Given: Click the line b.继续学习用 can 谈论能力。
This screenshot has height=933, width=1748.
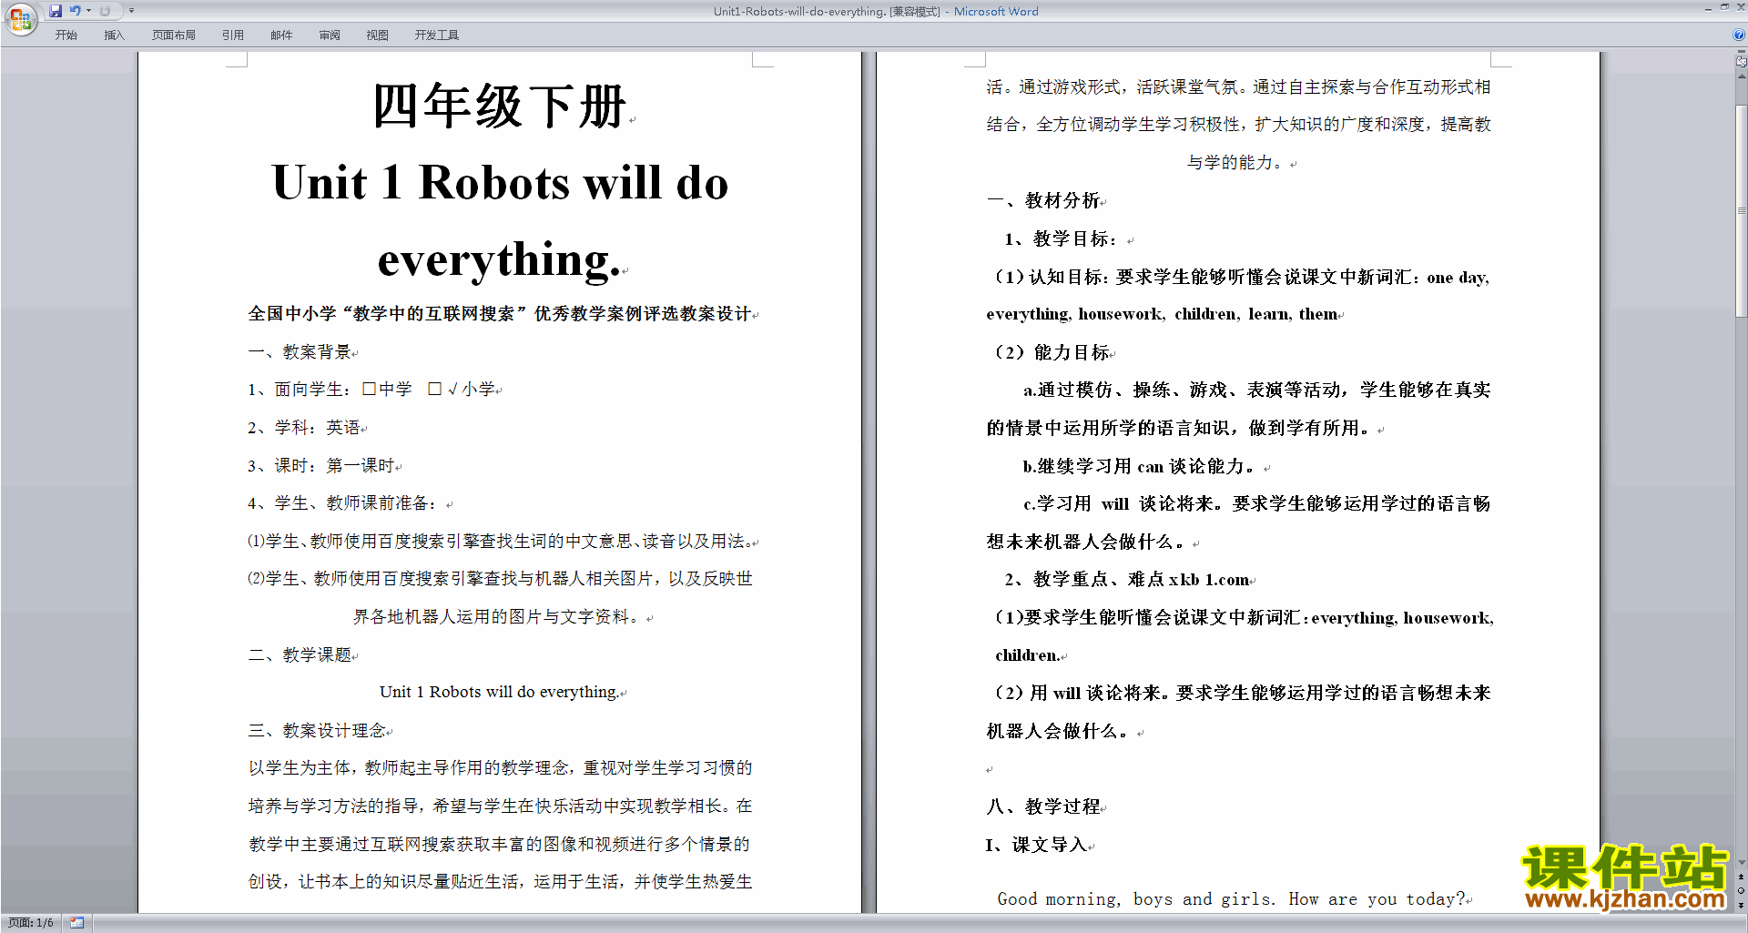Looking at the screenshot, I should pos(1139,466).
